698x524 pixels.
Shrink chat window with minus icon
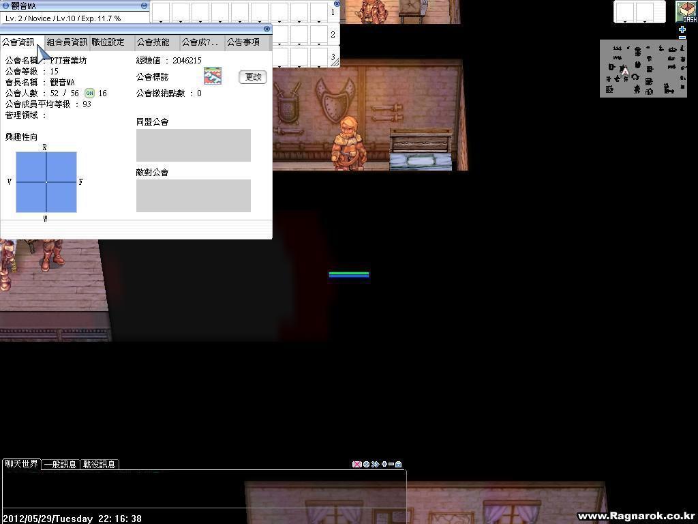pyautogui.click(x=391, y=464)
